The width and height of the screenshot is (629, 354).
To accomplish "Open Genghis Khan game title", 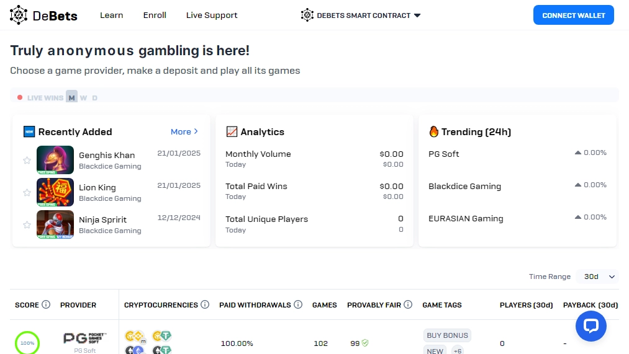I will click(107, 155).
